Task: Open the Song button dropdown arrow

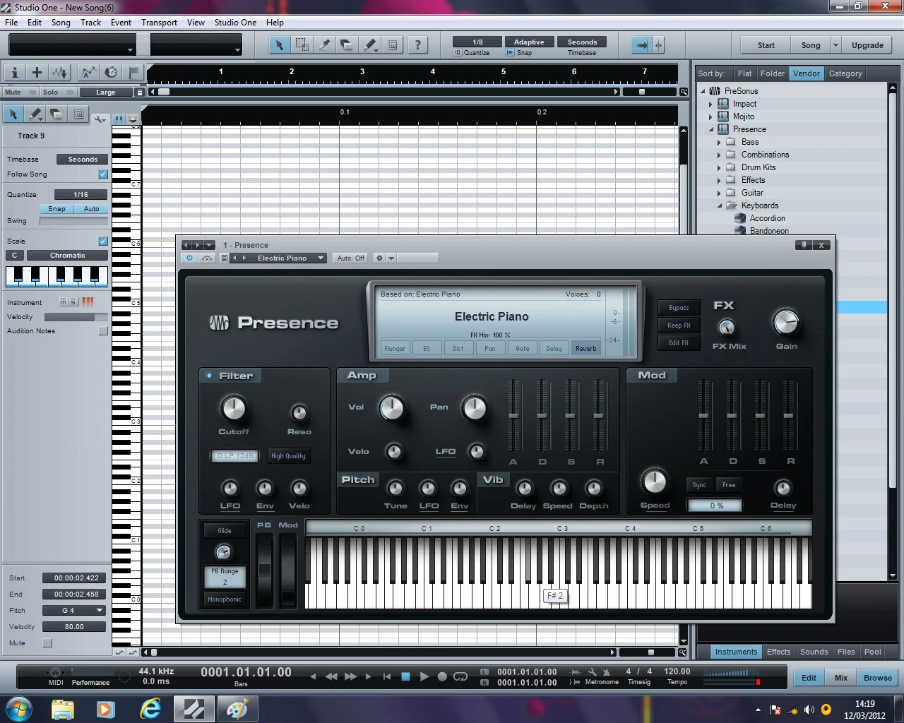Action: click(835, 45)
